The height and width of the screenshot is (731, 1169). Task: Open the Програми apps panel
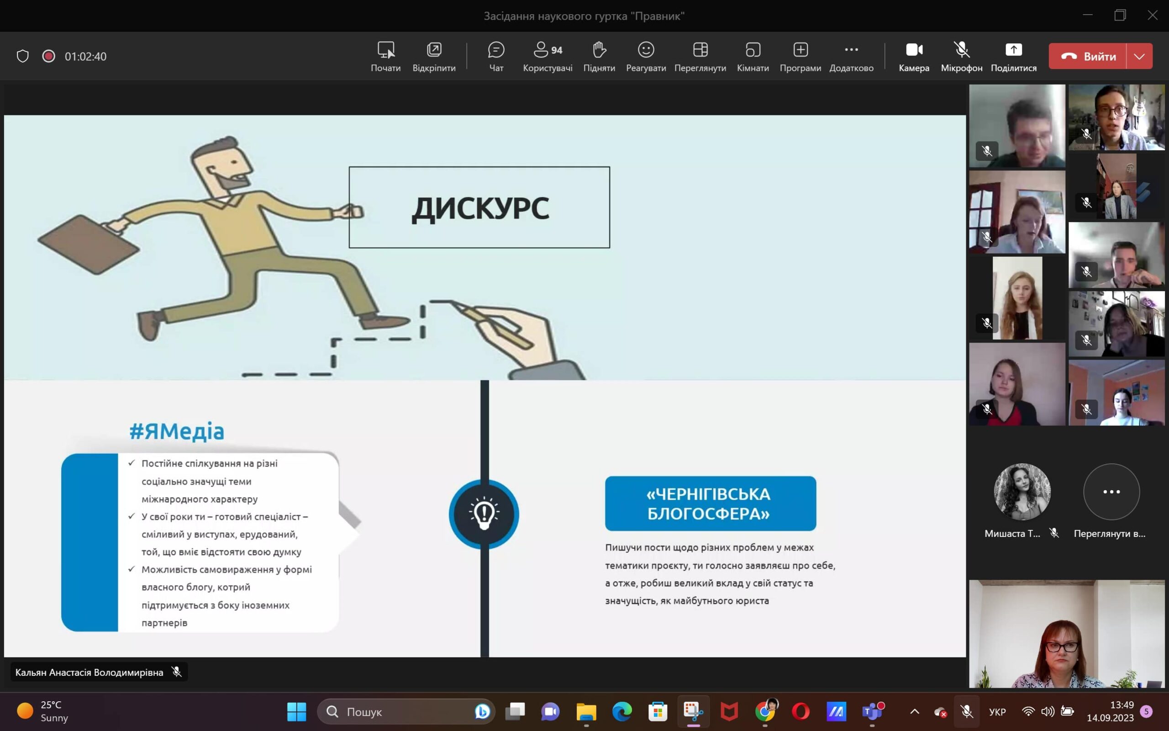point(800,57)
